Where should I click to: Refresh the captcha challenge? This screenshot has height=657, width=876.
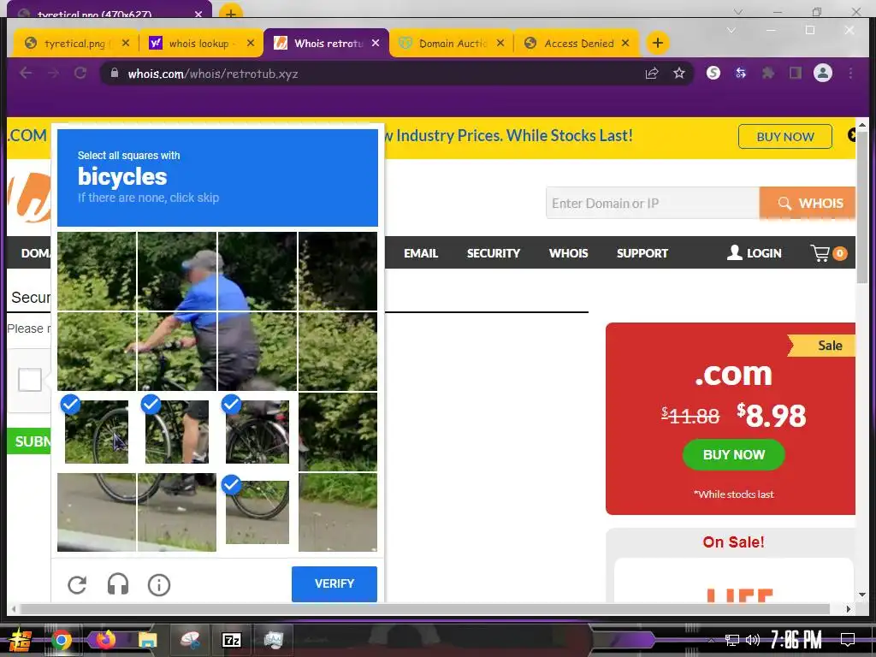coord(77,585)
